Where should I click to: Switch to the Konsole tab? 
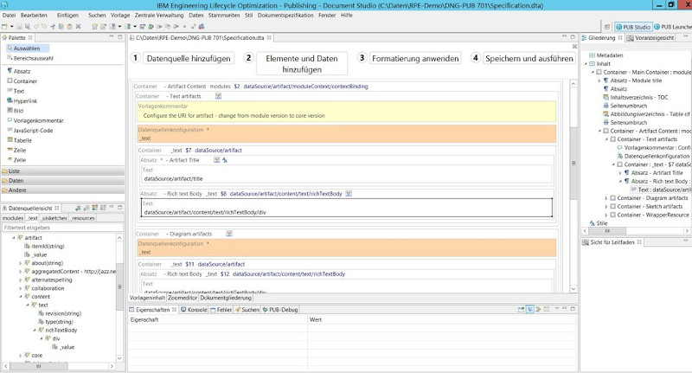click(x=197, y=309)
